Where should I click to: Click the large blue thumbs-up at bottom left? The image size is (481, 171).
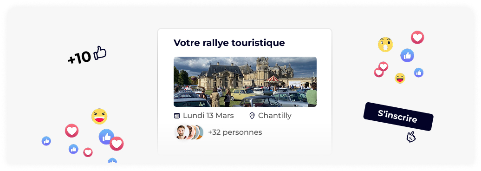(x=106, y=137)
